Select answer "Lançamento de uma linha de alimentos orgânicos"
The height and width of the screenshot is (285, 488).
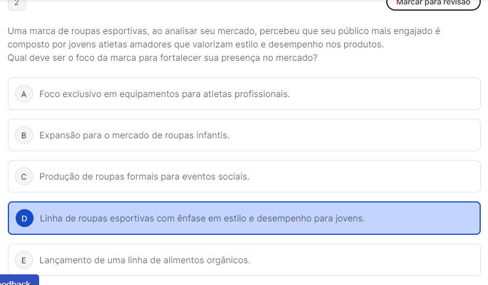click(x=145, y=260)
